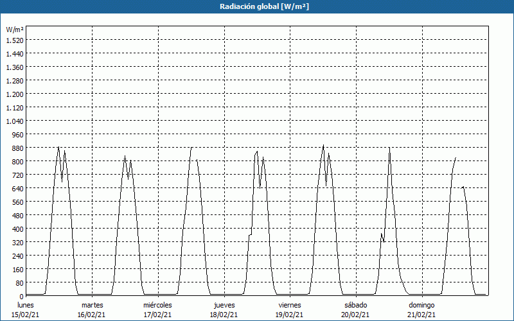514x321 pixels.
Task: Click the y-axis value '640'
Action: pyautogui.click(x=18, y=189)
